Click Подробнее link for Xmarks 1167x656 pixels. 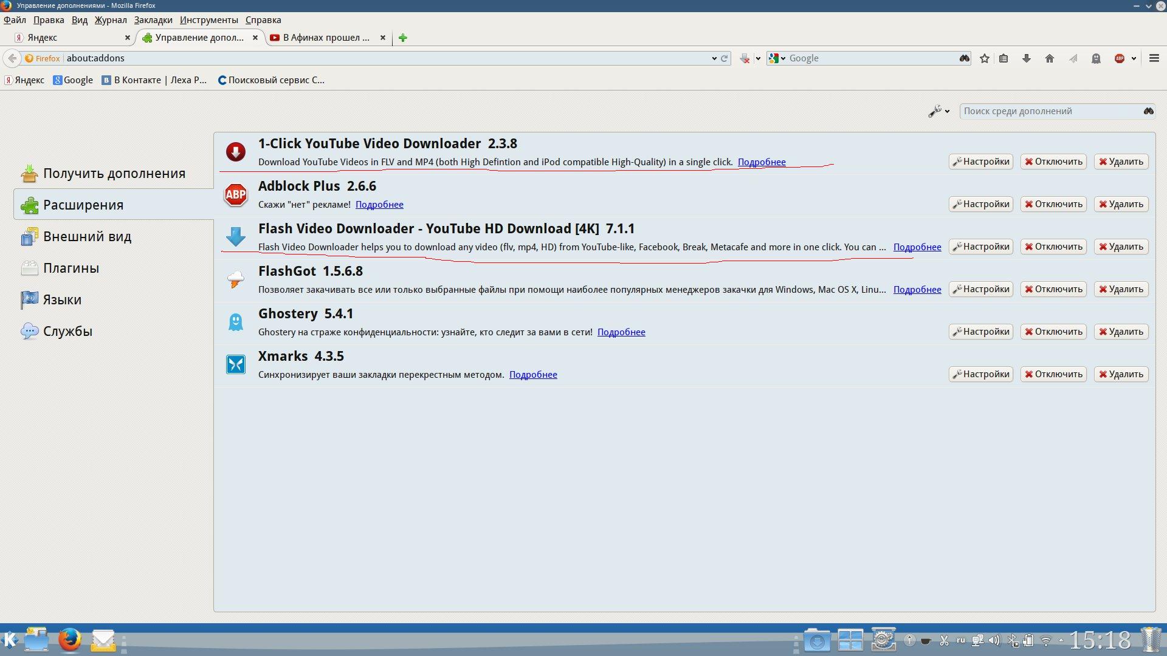(532, 375)
